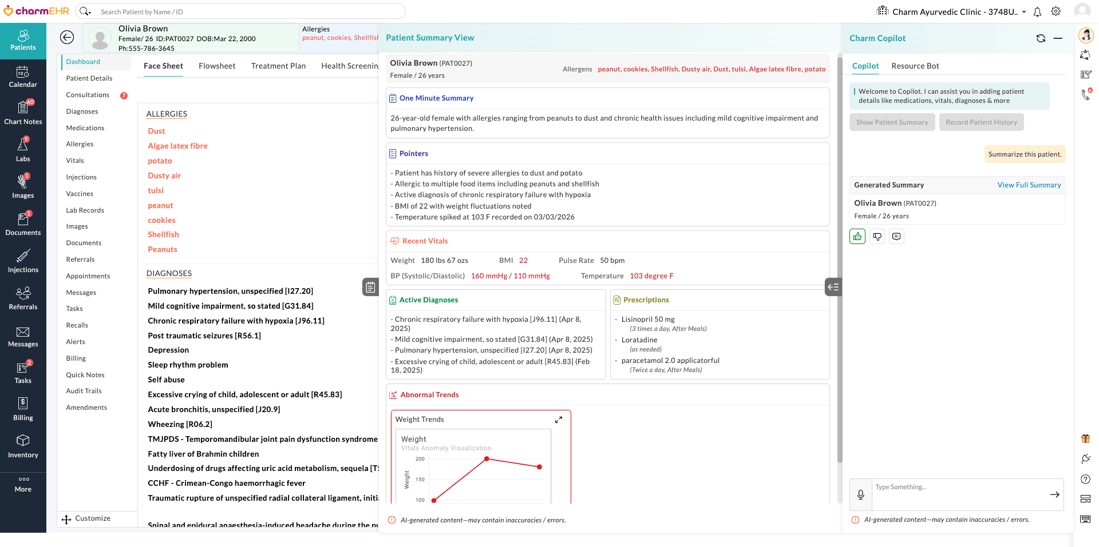
Task: Expand the Weight Trends chart
Action: (x=559, y=420)
